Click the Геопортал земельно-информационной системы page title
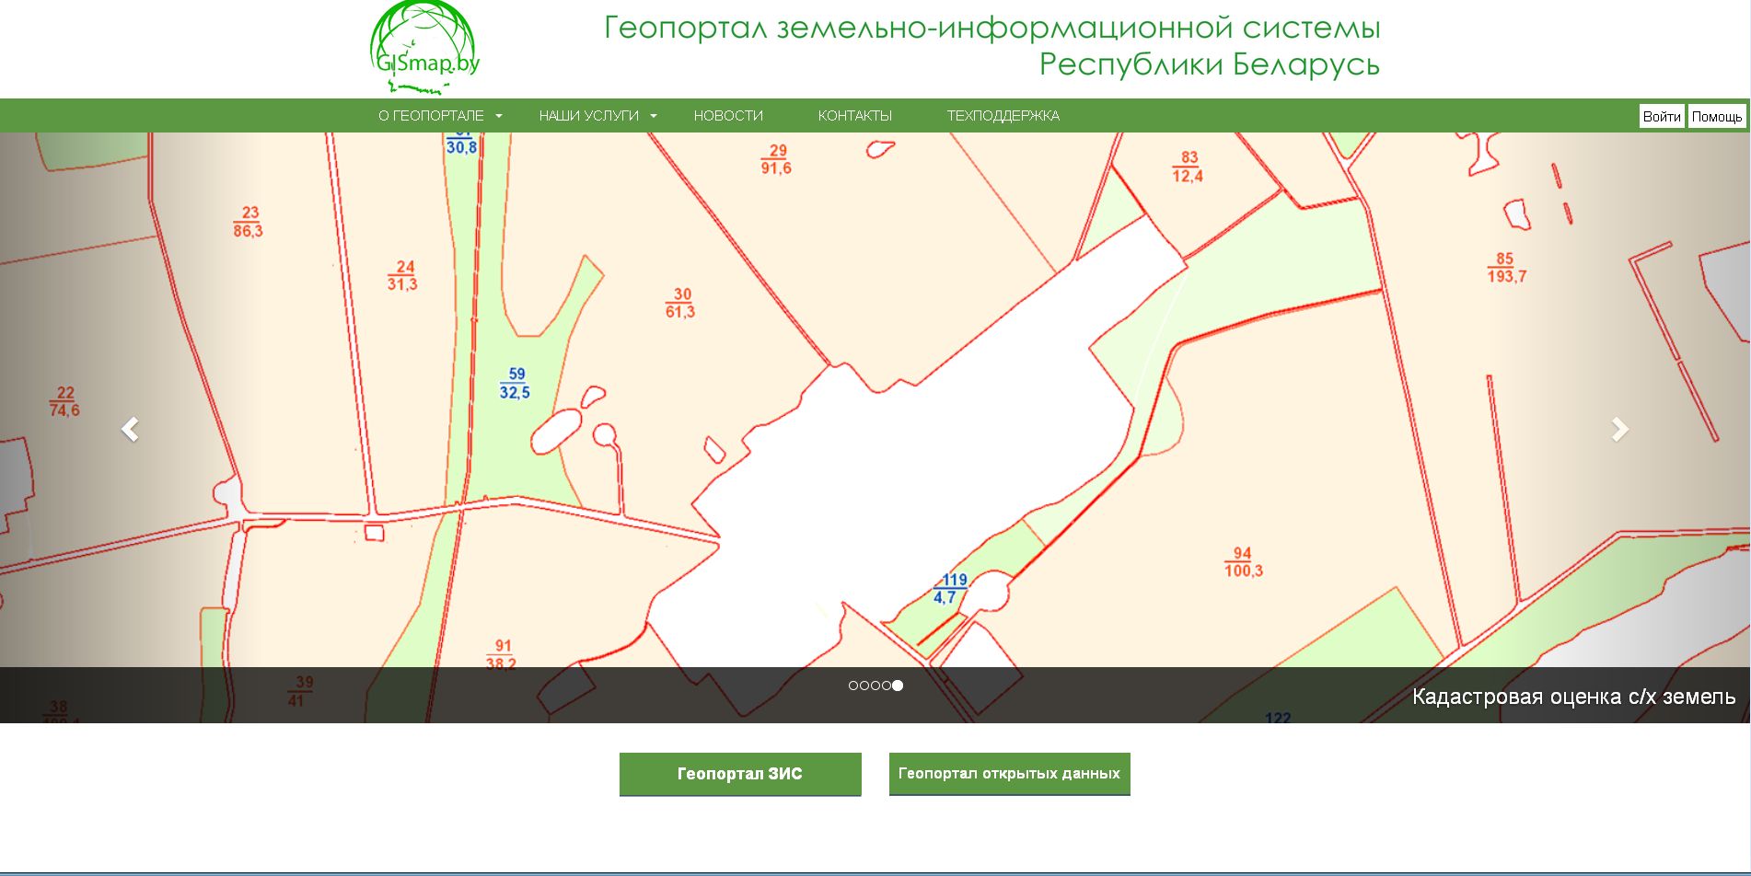 tap(991, 46)
